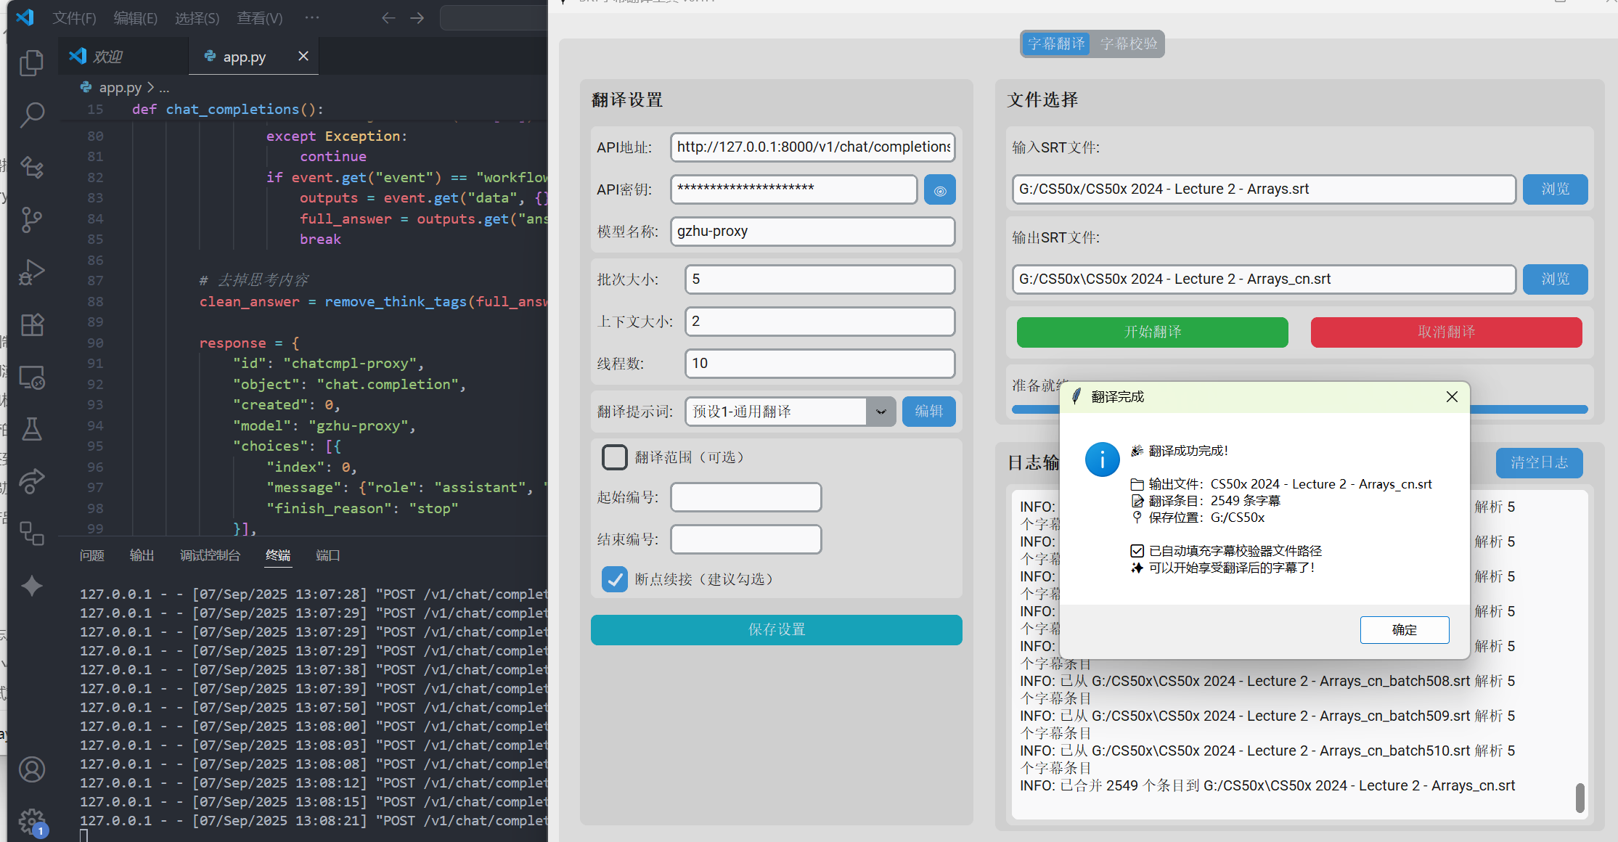Browse for the input SRT file
This screenshot has height=842, width=1618.
point(1555,189)
